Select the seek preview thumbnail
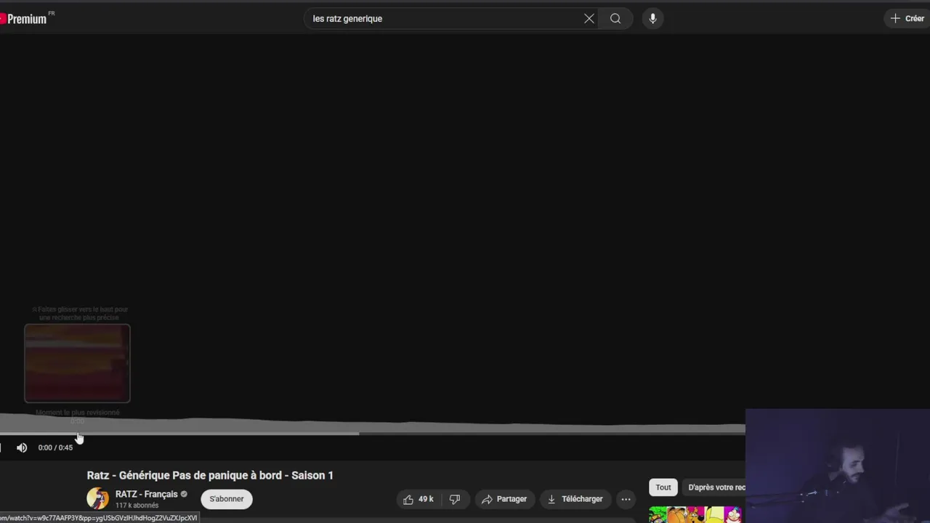Image resolution: width=930 pixels, height=523 pixels. coord(77,363)
